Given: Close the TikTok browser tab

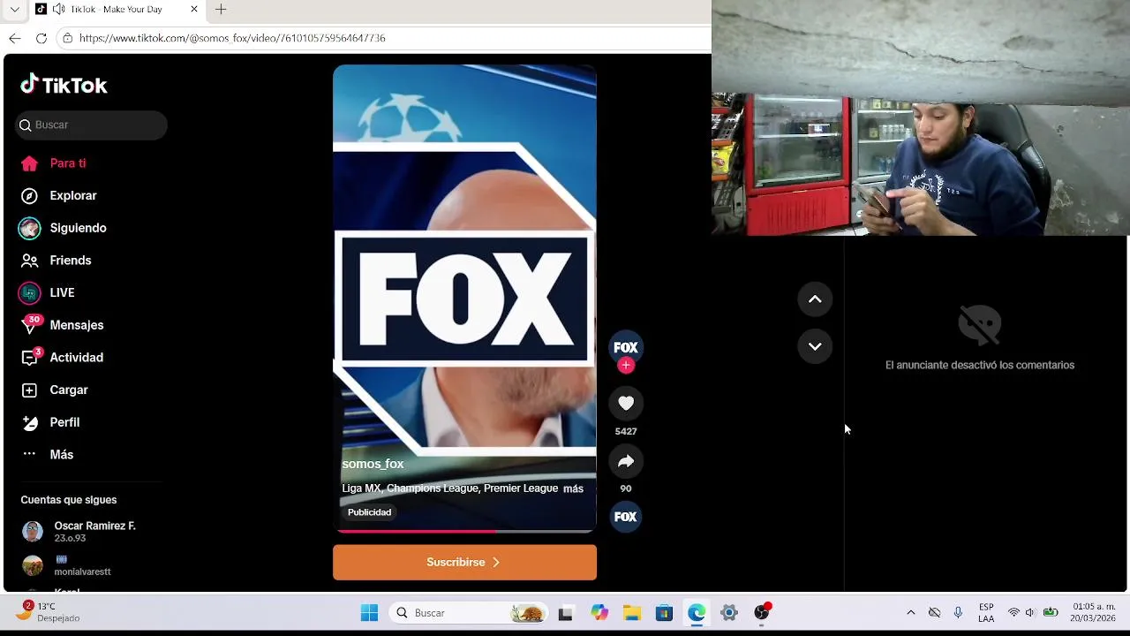Looking at the screenshot, I should pyautogui.click(x=194, y=10).
